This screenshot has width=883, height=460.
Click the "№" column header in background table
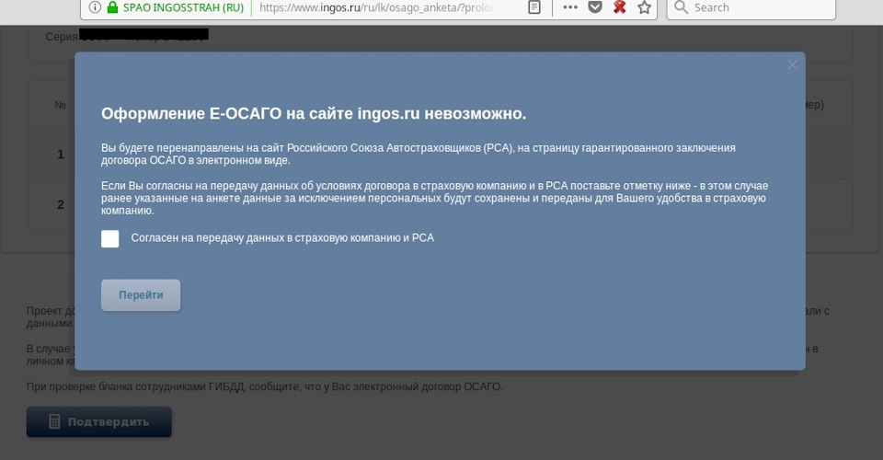[x=61, y=105]
